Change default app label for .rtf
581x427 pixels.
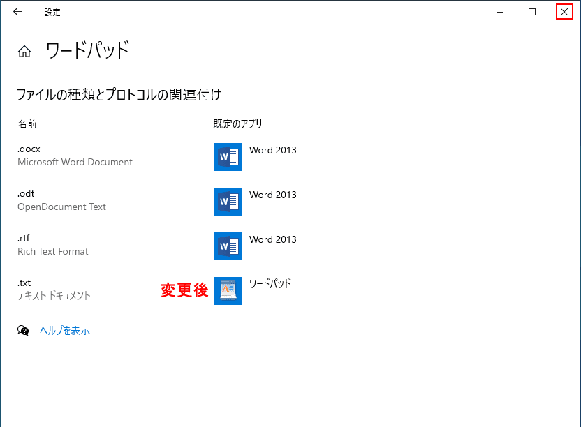[x=273, y=239]
